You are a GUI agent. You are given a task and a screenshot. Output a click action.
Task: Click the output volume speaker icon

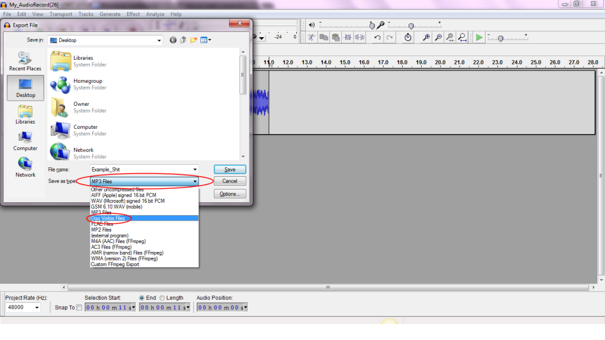click(x=312, y=25)
